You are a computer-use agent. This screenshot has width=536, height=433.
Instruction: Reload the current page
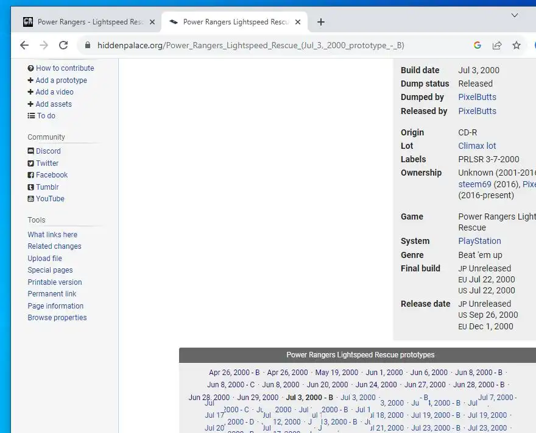[x=63, y=45]
